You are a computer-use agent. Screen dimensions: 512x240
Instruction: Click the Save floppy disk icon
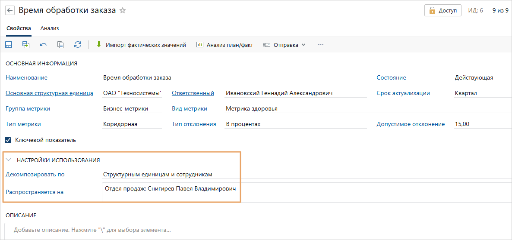9,45
